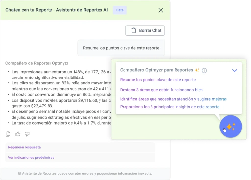Click the sparkle icon beside Compañero Optmyzr para Reportes

pos(197,70)
